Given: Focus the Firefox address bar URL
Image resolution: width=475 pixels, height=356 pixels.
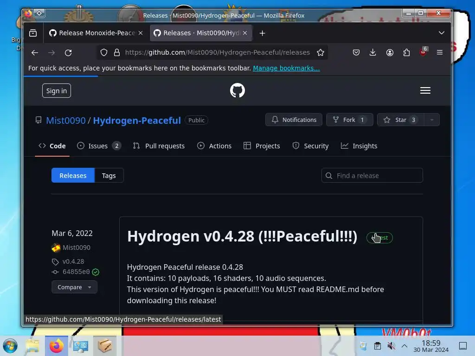Looking at the screenshot, I should click(x=217, y=53).
